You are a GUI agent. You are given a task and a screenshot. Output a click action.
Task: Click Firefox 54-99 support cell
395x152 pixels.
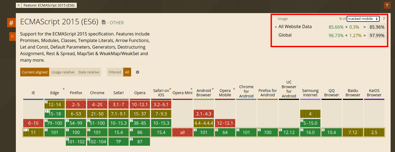[76, 123]
